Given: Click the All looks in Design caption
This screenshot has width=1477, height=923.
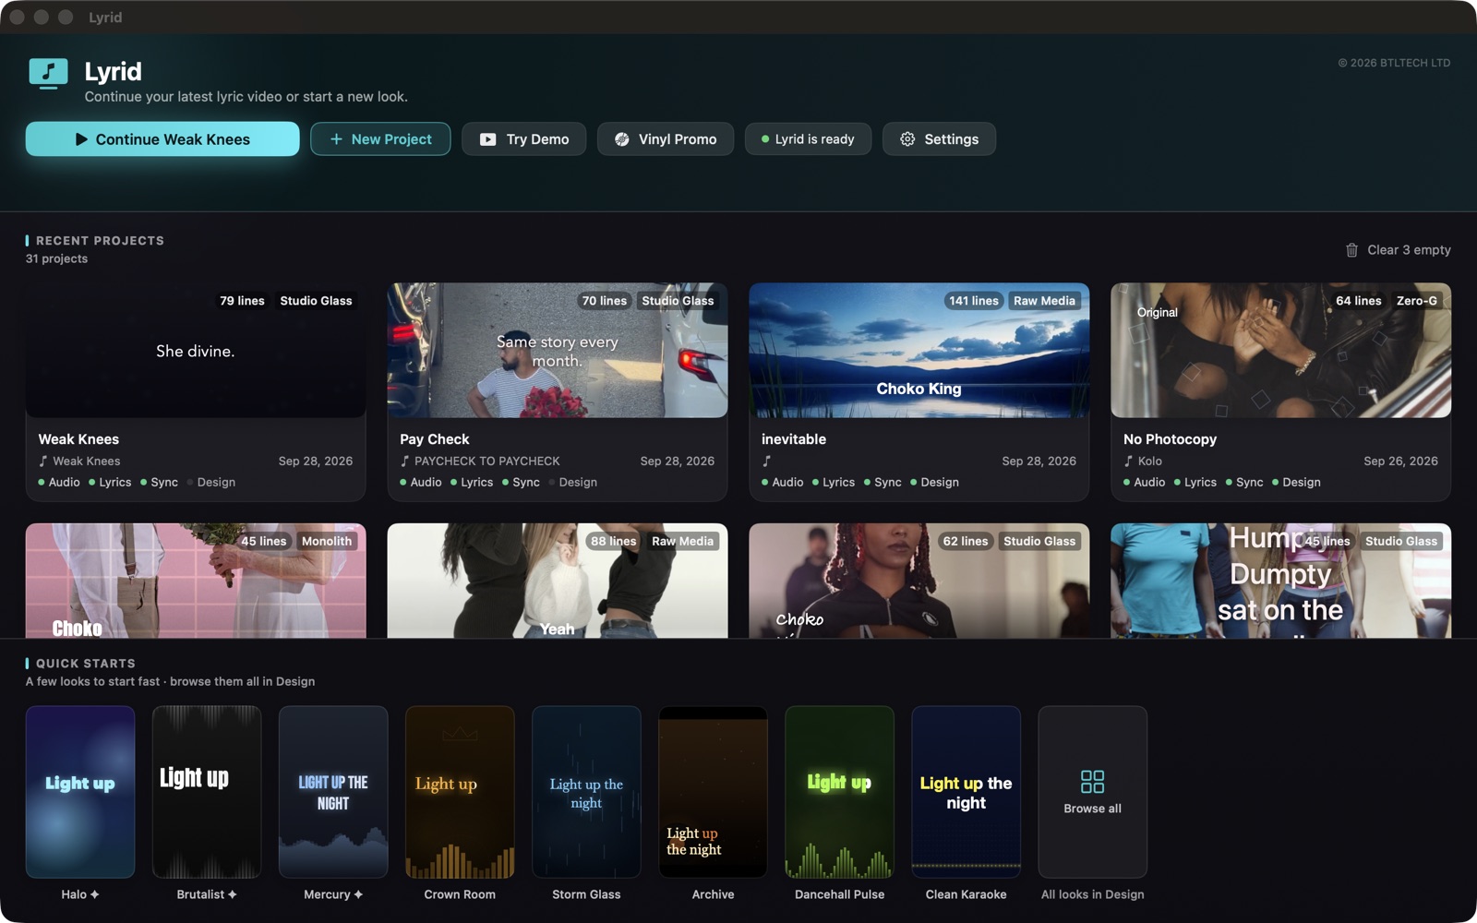Looking at the screenshot, I should (x=1092, y=894).
